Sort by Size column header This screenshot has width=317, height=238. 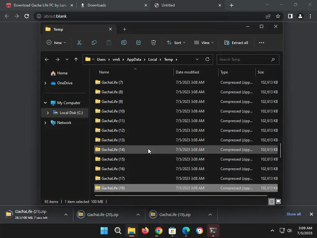click(x=261, y=72)
